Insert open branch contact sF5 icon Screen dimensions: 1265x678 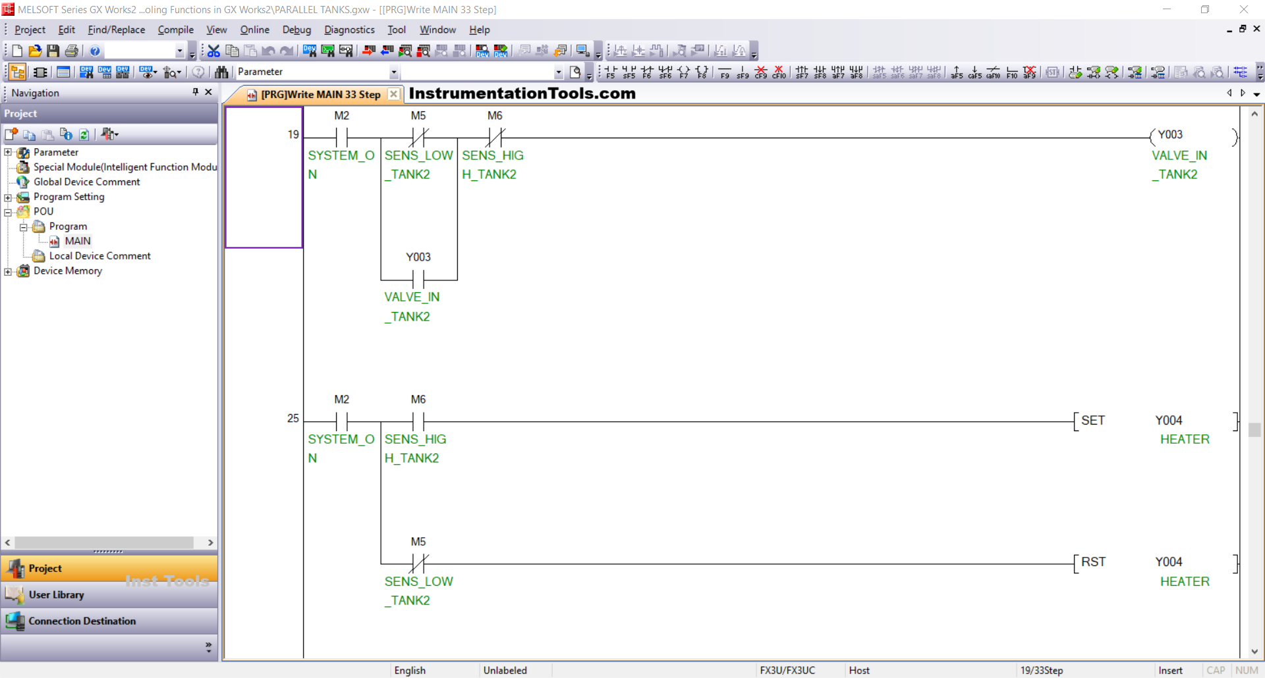click(629, 72)
